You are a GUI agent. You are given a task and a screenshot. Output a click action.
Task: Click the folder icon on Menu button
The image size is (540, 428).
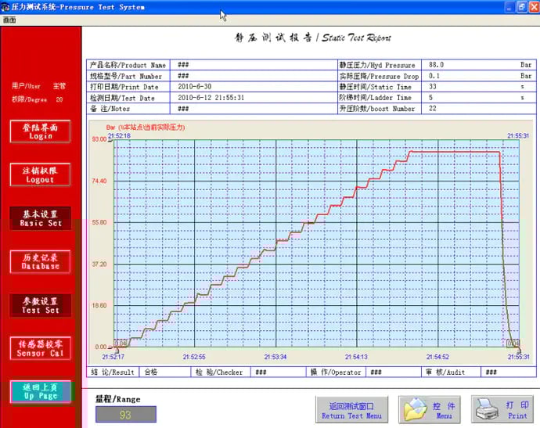click(x=416, y=410)
